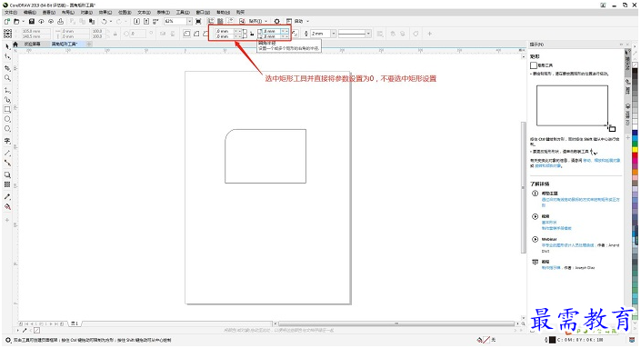This screenshot has height=348, width=641.
Task: Click the Save disk icon
Action: coord(32,21)
